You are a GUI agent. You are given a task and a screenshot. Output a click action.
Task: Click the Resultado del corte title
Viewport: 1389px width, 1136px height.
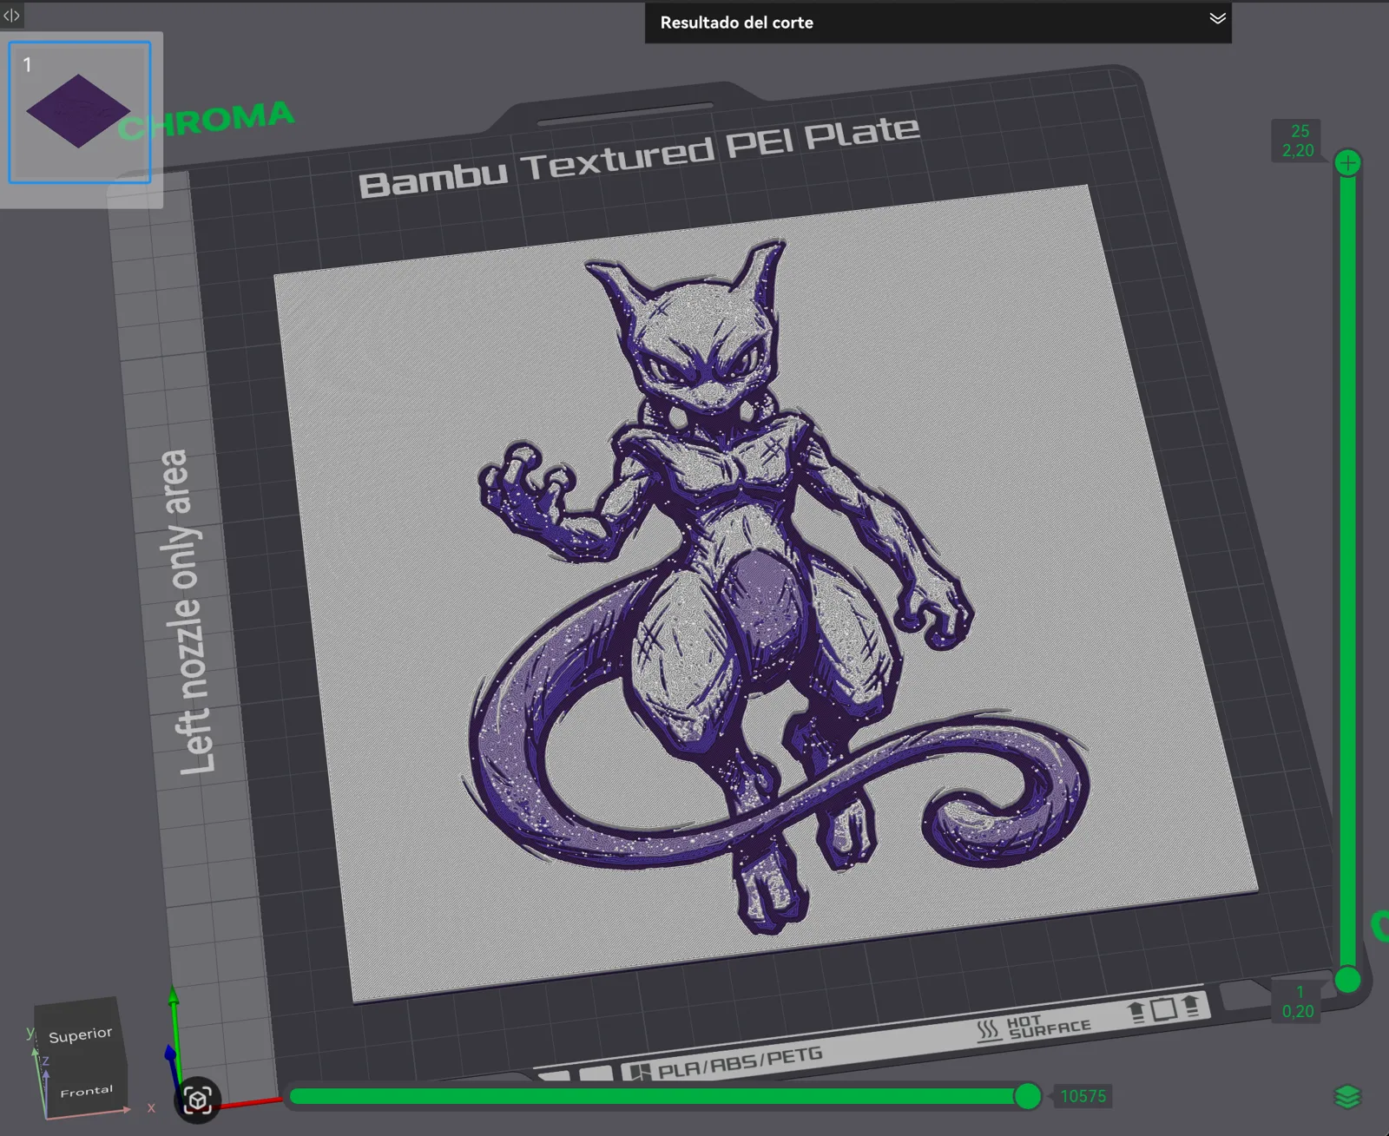coord(736,23)
